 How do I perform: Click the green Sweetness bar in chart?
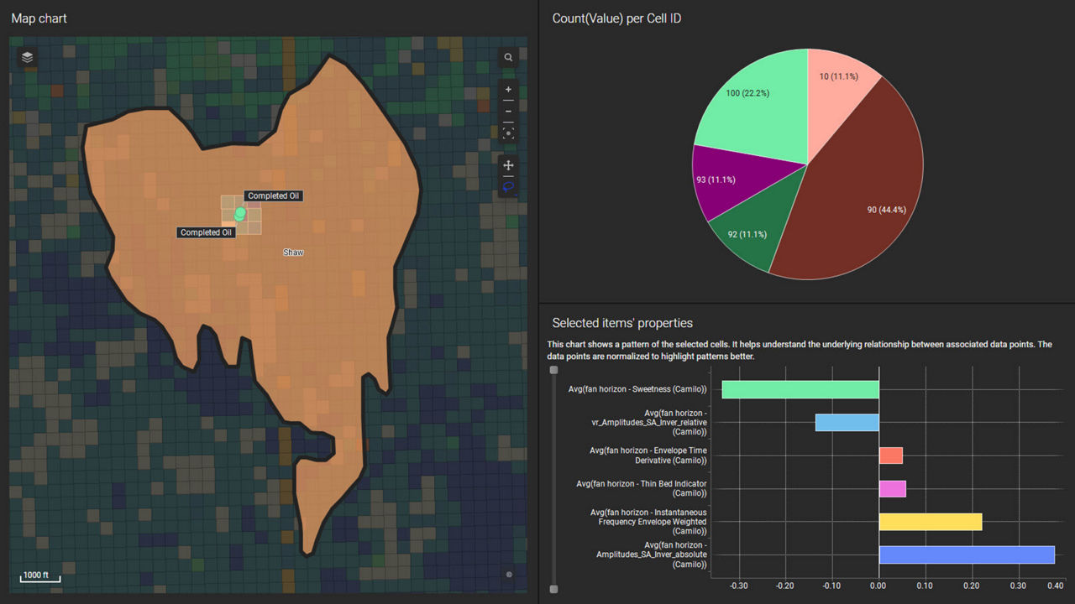tap(800, 389)
